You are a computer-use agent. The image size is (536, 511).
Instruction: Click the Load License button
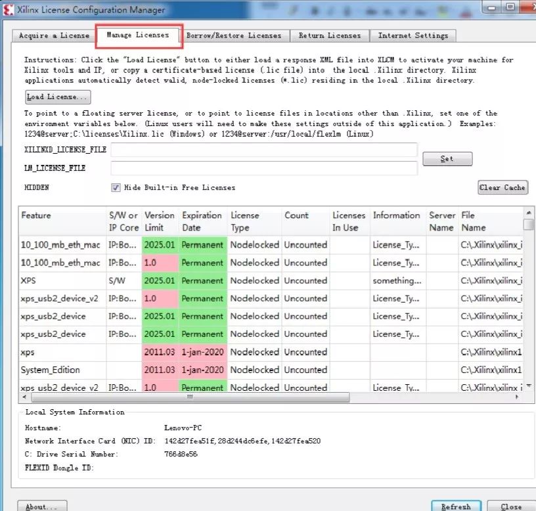pyautogui.click(x=58, y=97)
